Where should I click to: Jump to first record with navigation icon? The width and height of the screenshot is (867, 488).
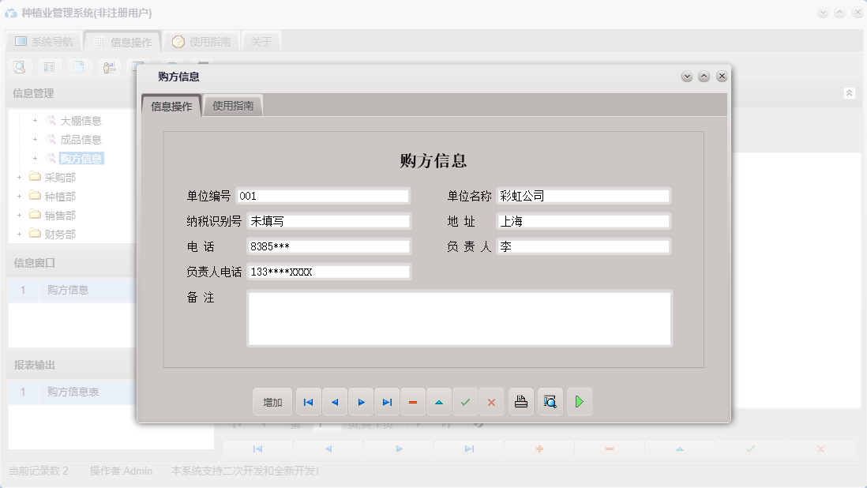(308, 402)
